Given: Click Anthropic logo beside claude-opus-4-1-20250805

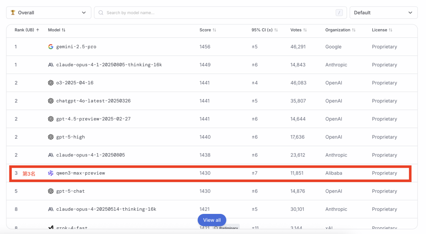Looking at the screenshot, I should click(x=51, y=155).
